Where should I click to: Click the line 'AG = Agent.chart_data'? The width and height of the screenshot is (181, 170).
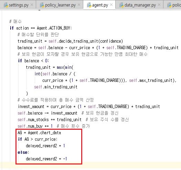click(39, 133)
